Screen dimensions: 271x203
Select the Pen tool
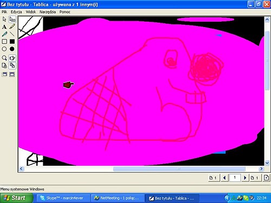(x=4, y=34)
